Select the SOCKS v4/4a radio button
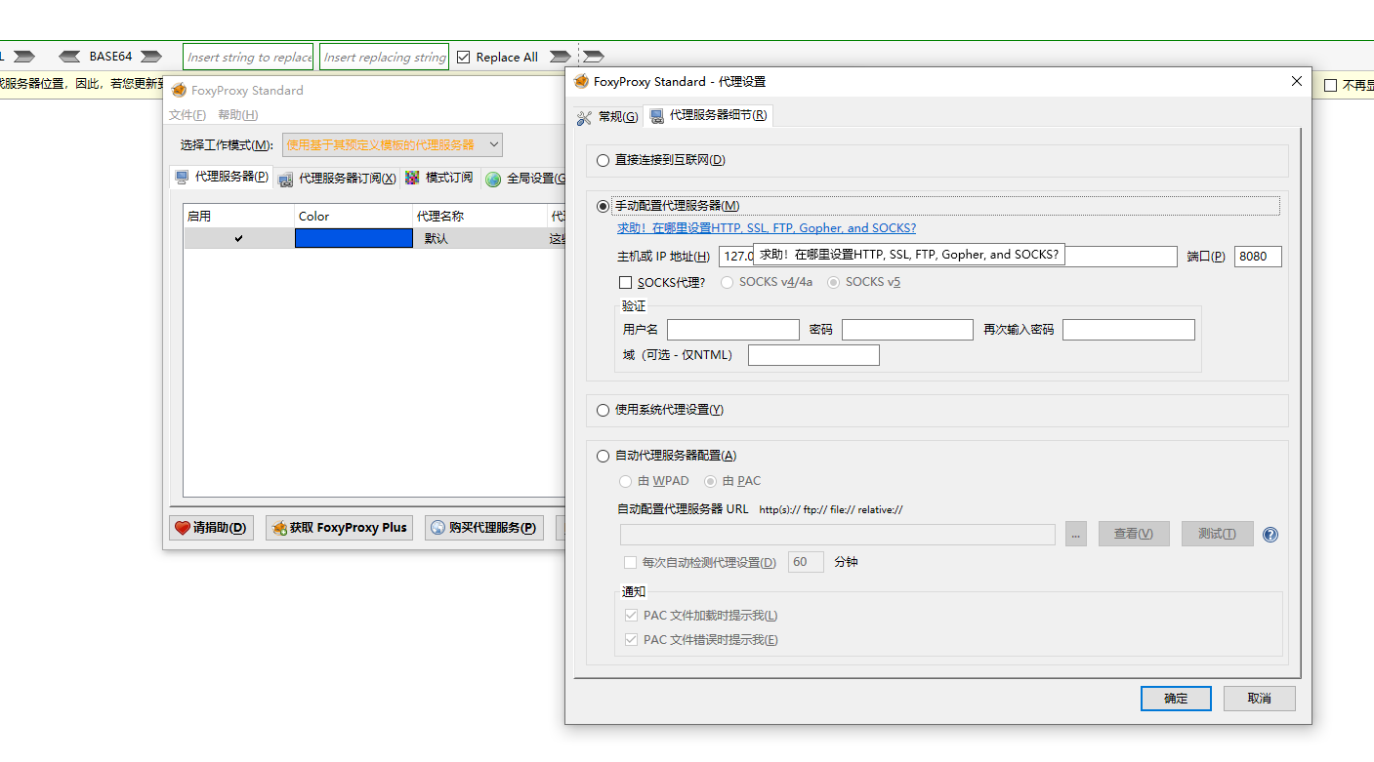 [728, 283]
